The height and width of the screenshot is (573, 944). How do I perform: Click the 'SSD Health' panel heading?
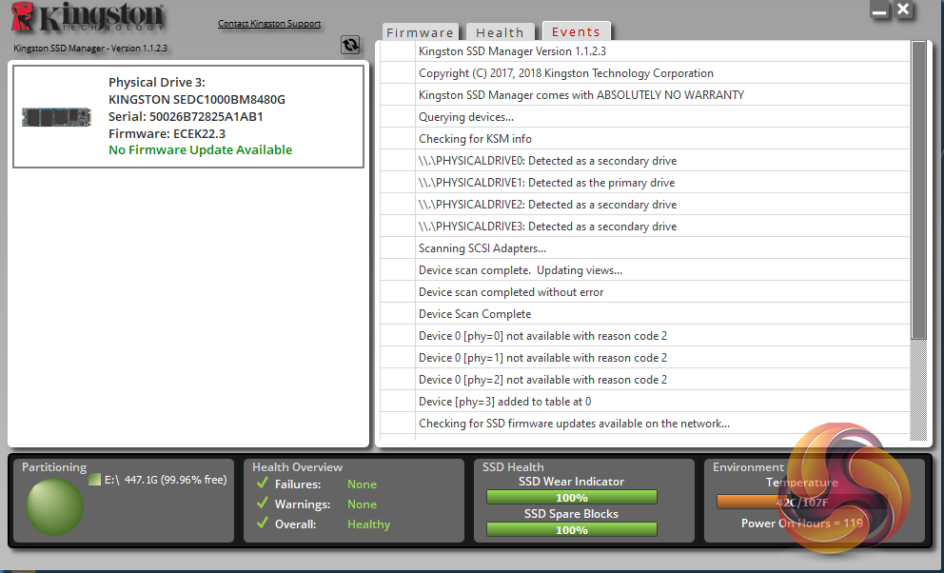513,467
